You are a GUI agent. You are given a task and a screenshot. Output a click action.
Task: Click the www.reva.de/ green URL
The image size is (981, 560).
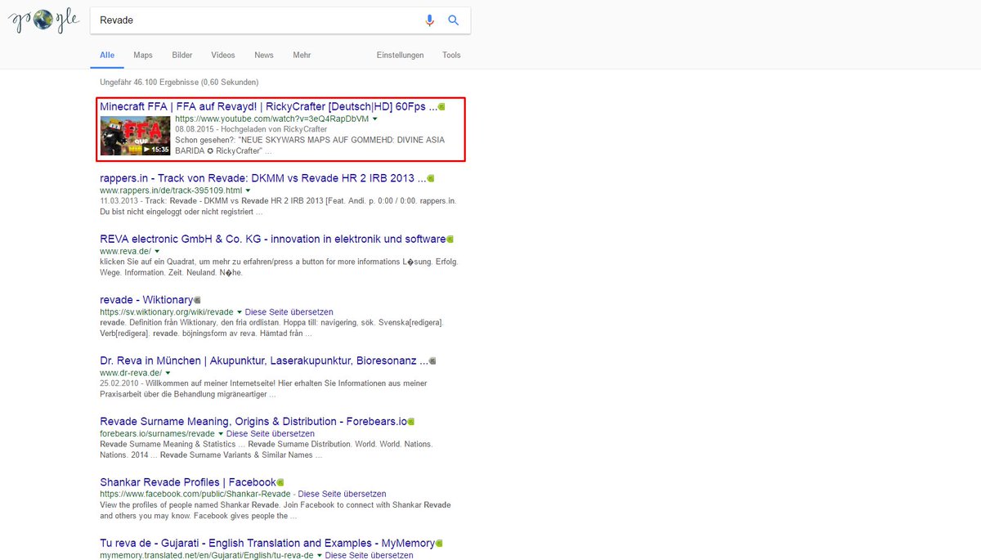125,251
